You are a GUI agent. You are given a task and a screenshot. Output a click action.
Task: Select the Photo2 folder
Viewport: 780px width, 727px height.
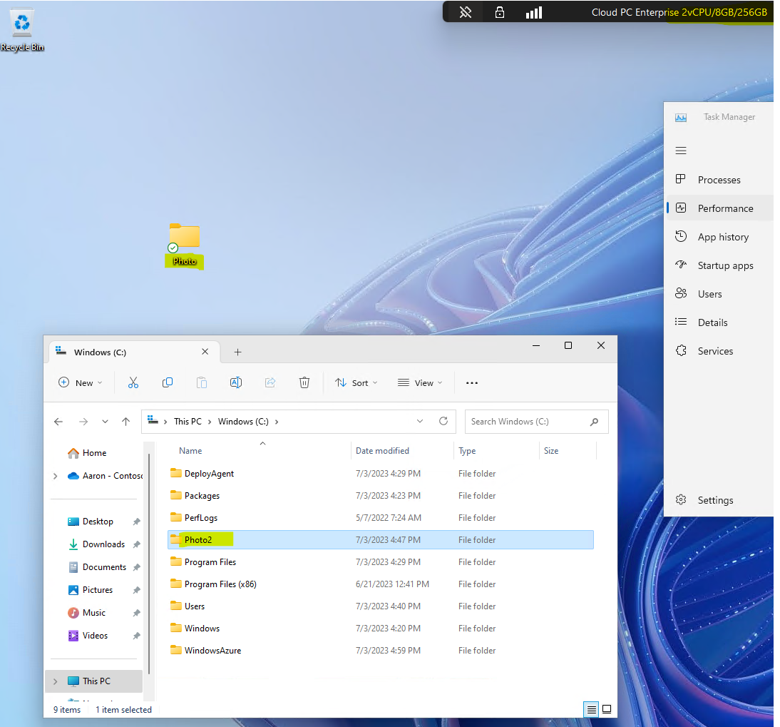click(x=381, y=540)
